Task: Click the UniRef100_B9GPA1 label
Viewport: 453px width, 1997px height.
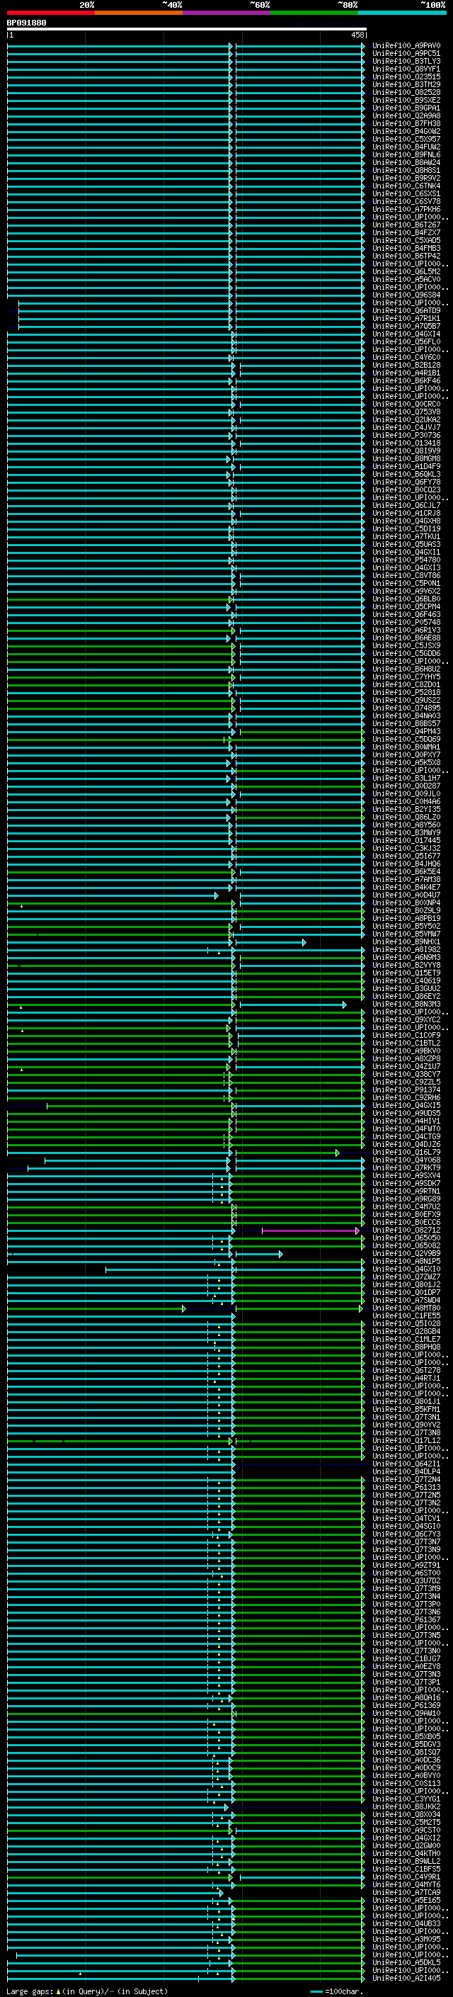Action: [x=406, y=108]
